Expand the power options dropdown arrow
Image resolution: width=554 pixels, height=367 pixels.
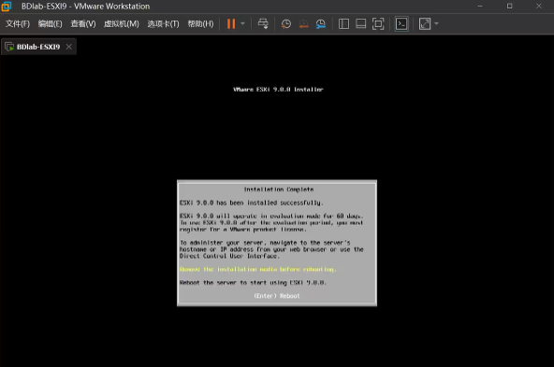[x=242, y=24]
